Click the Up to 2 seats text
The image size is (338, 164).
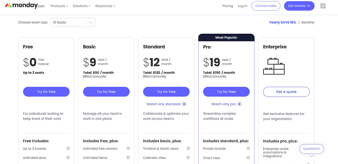[33, 73]
